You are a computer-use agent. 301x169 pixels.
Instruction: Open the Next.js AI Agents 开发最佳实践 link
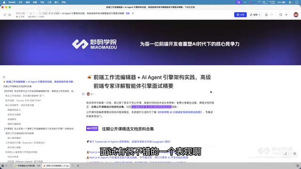(139, 158)
